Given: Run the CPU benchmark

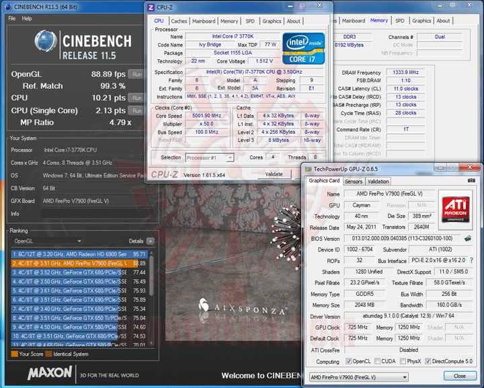Looking at the screenshot, I should pyautogui.click(x=136, y=98).
